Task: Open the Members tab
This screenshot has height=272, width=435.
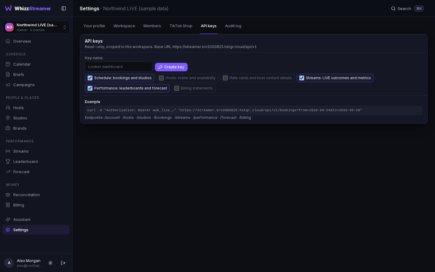Action: 152,26
